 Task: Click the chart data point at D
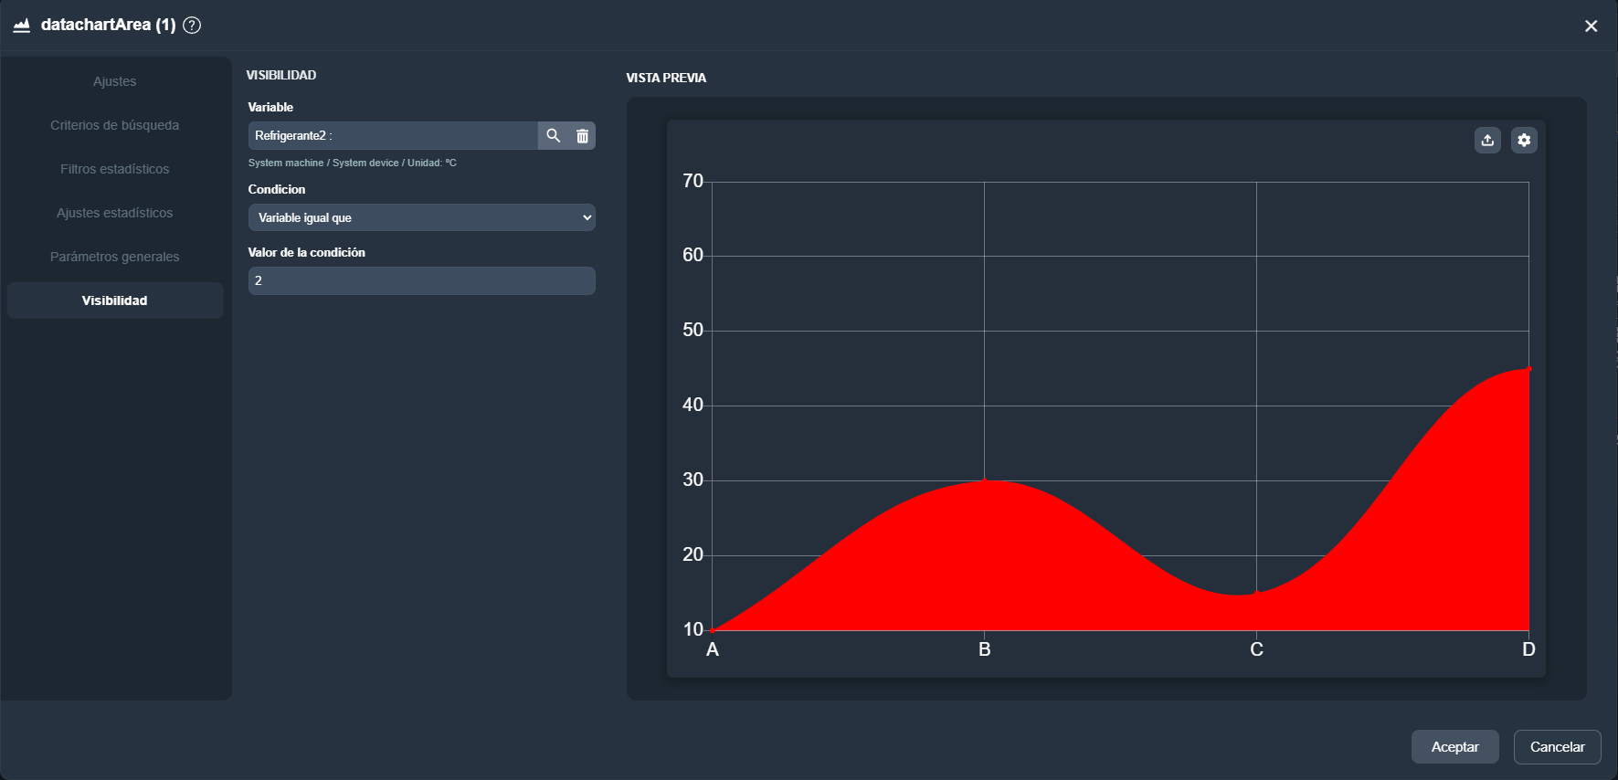click(1528, 370)
